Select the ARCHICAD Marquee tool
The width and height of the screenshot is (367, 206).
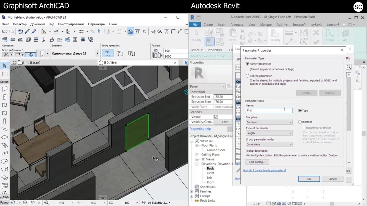[5, 74]
